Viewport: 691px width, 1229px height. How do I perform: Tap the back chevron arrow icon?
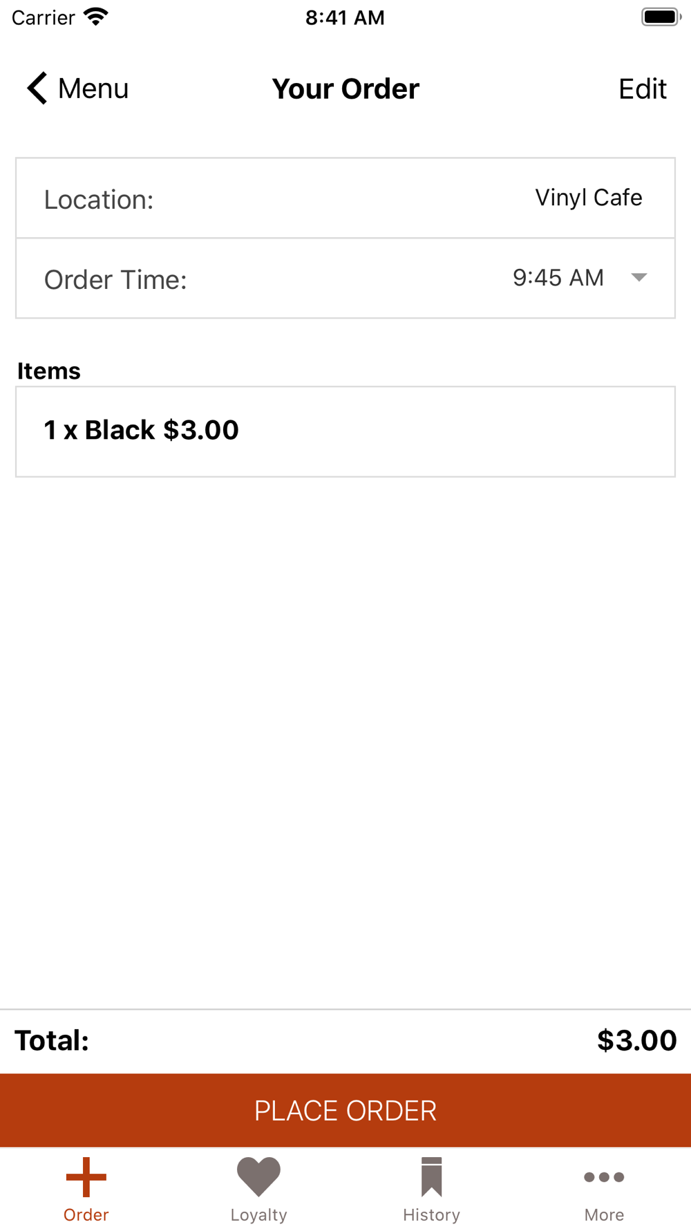(x=37, y=88)
